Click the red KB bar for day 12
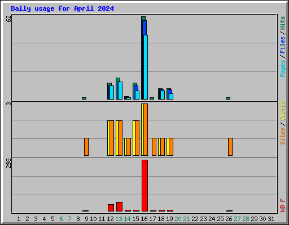 click(x=111, y=208)
